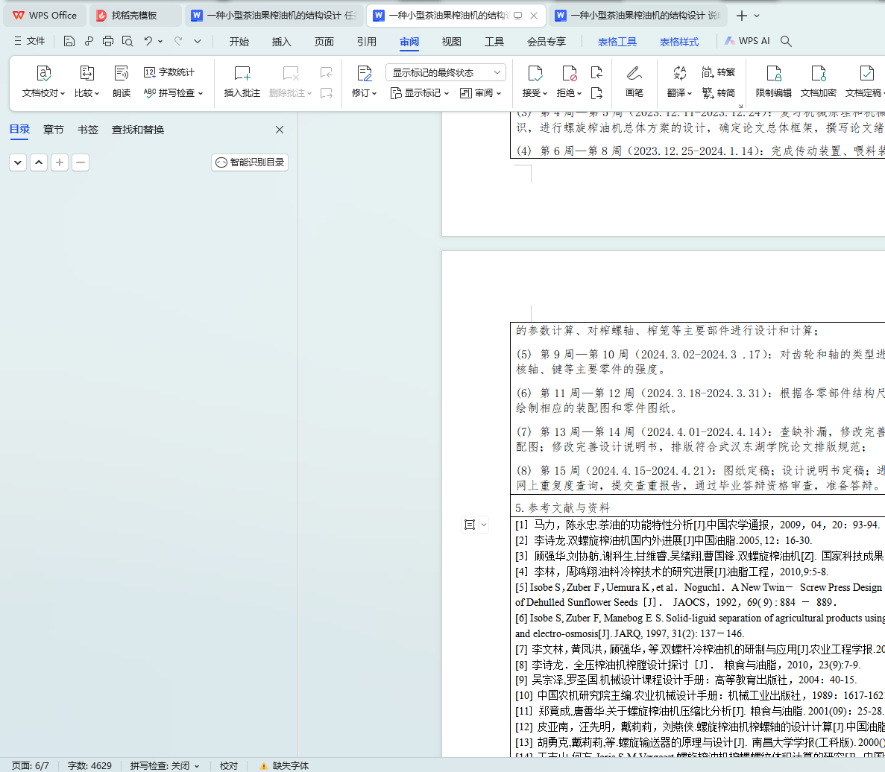This screenshot has width=885, height=772.
Task: Open the WPS Office home tab
Action: (x=45, y=15)
